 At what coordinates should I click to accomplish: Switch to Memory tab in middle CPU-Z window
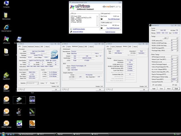coord(81,47)
